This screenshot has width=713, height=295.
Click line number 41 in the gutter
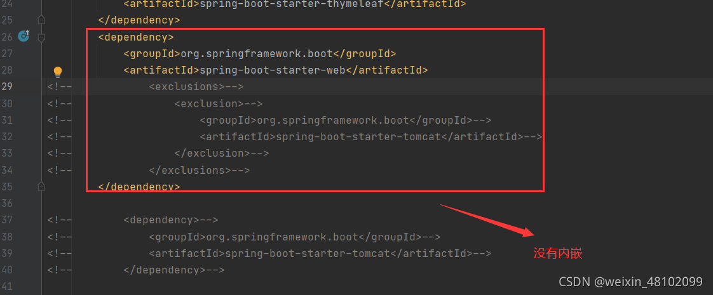(x=7, y=286)
